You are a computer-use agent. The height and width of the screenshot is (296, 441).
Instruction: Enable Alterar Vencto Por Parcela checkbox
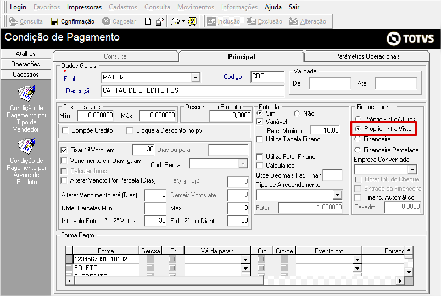tap(64, 180)
